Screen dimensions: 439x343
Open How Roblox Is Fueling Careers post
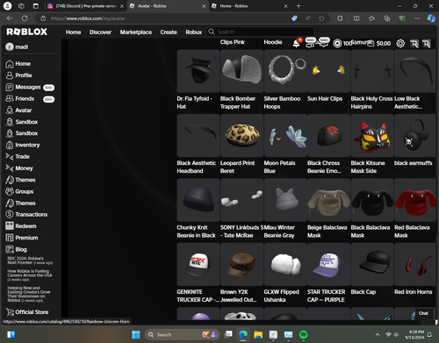pyautogui.click(x=30, y=275)
